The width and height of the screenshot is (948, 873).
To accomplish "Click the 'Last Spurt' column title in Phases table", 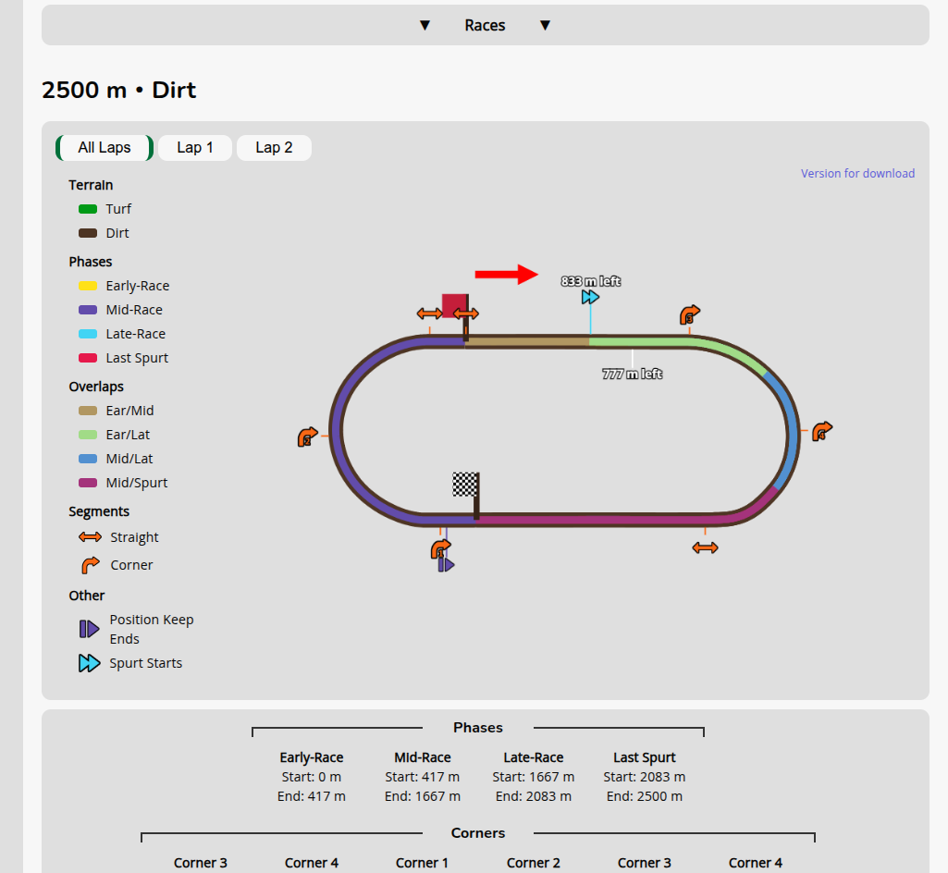I will pyautogui.click(x=645, y=757).
